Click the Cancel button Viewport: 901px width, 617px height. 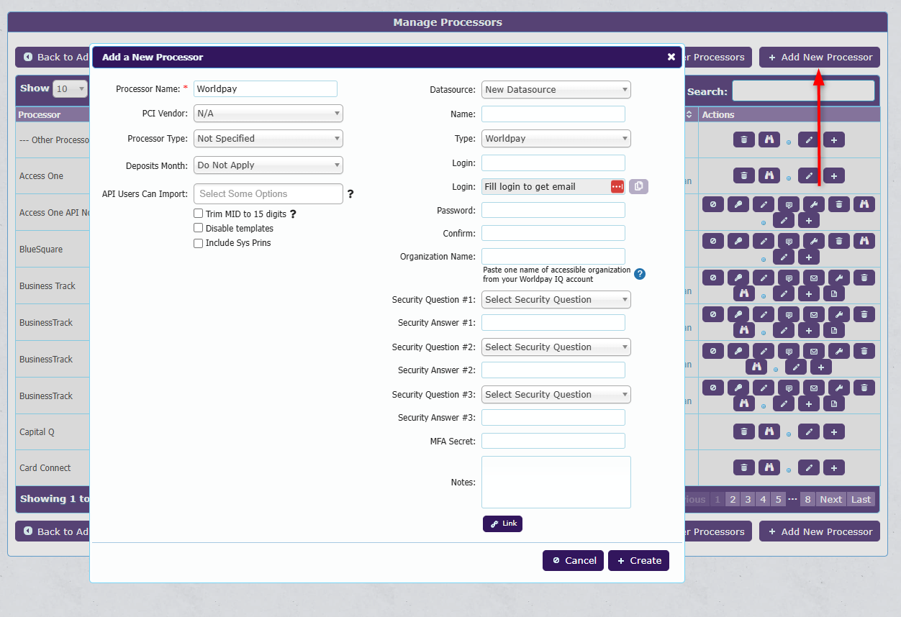(573, 561)
